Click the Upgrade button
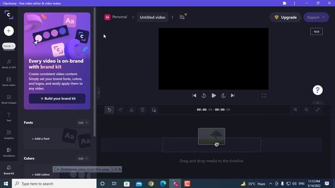Image resolution: width=335 pixels, height=188 pixels. click(x=285, y=17)
